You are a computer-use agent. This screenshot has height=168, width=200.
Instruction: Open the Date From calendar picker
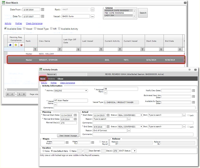point(42,10)
